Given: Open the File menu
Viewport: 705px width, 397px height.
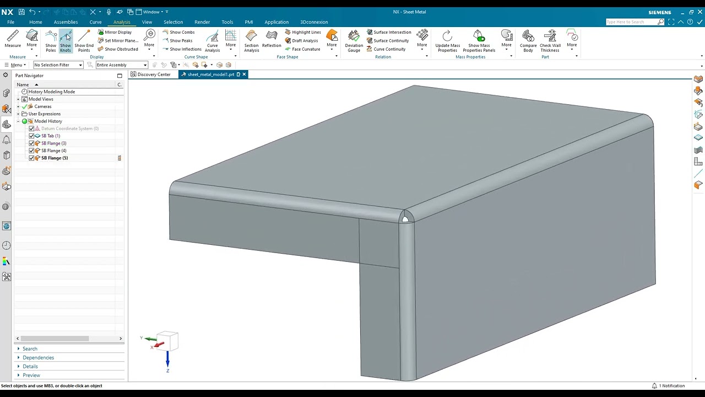Looking at the screenshot, I should 10,22.
